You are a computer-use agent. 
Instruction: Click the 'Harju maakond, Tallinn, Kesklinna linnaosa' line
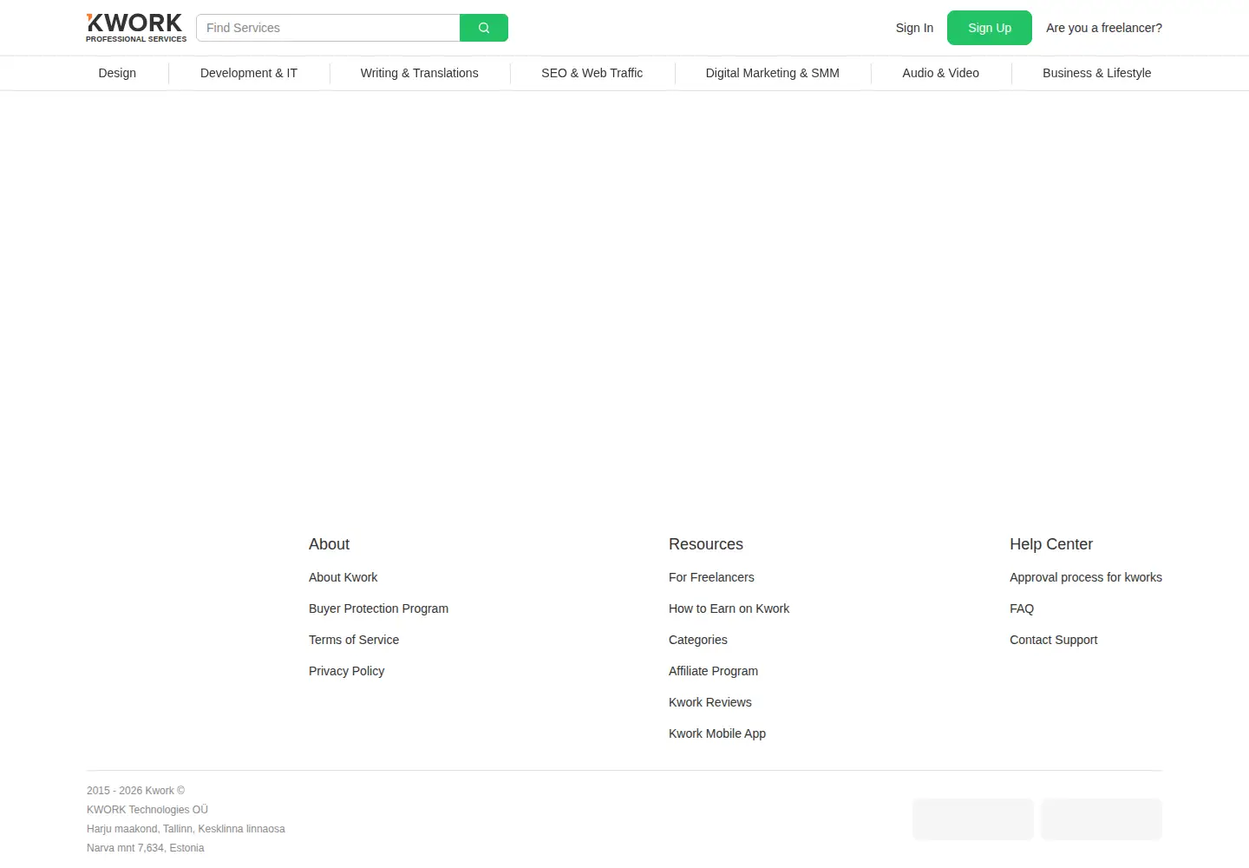coord(186,829)
